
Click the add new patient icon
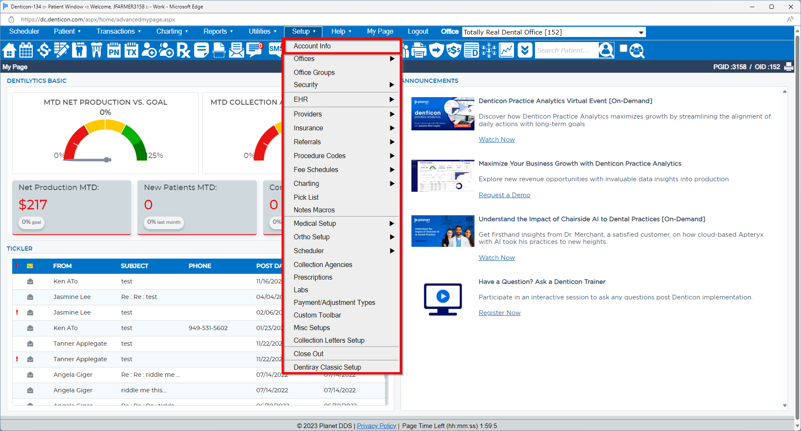point(149,50)
